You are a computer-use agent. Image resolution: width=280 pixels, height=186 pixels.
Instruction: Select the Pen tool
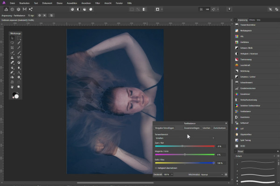[12, 73]
